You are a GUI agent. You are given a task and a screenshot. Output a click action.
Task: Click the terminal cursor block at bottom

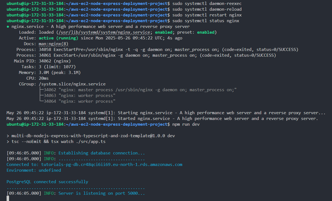(8, 198)
